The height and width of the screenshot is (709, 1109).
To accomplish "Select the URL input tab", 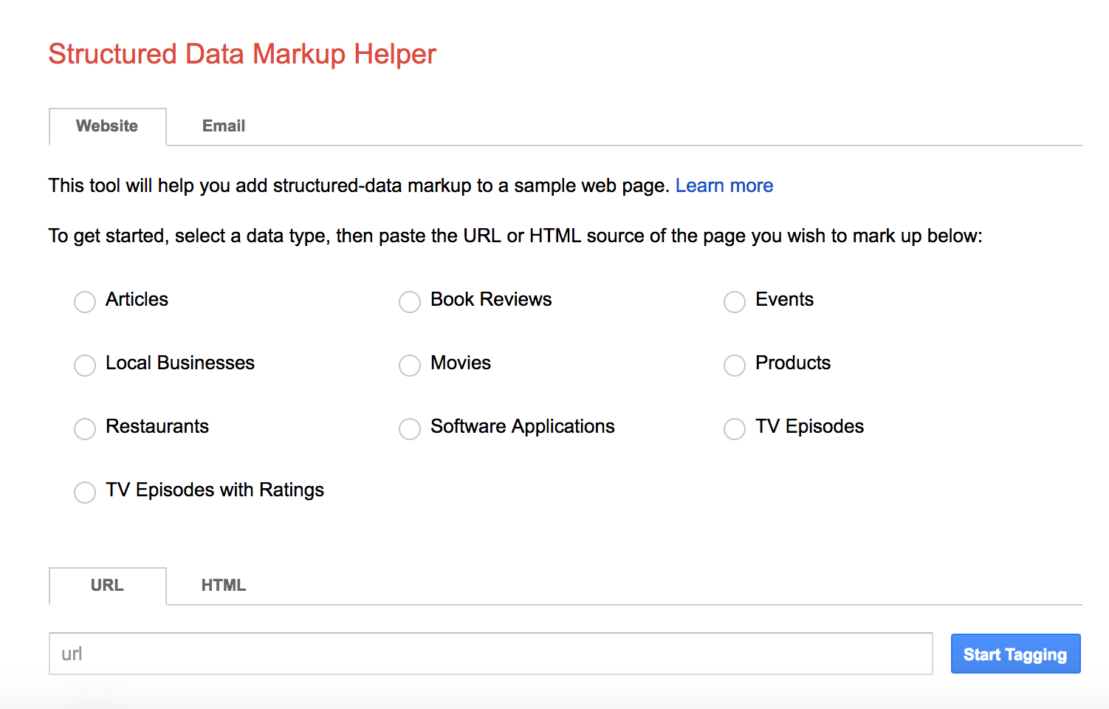I will [x=107, y=586].
